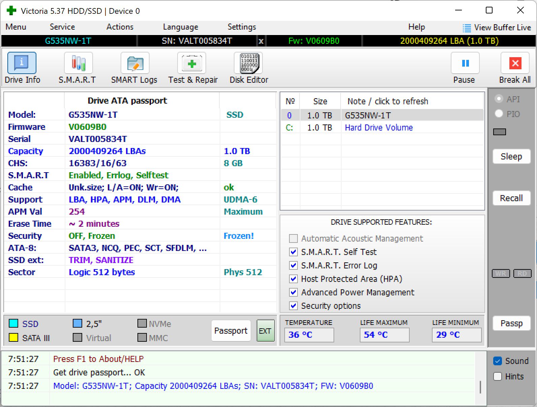Select the C: Hard Drive Volume row

point(378,127)
